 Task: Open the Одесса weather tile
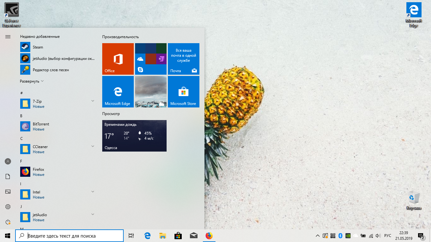tap(134, 136)
